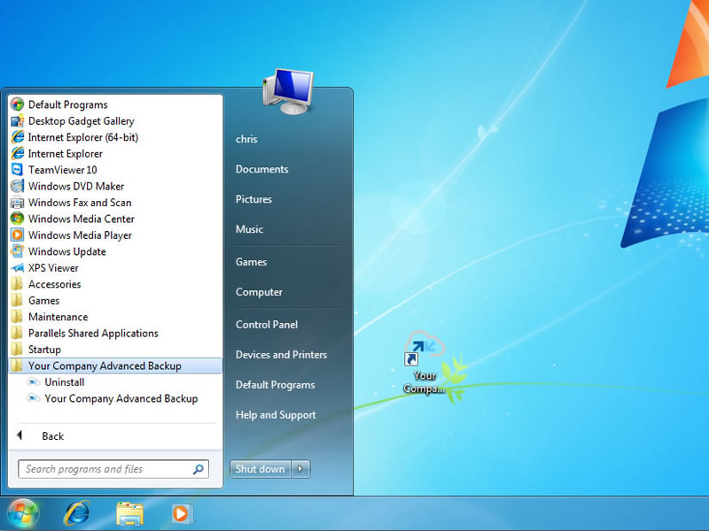This screenshot has width=709, height=531.
Task: Open the chris user folder
Action: (x=246, y=139)
